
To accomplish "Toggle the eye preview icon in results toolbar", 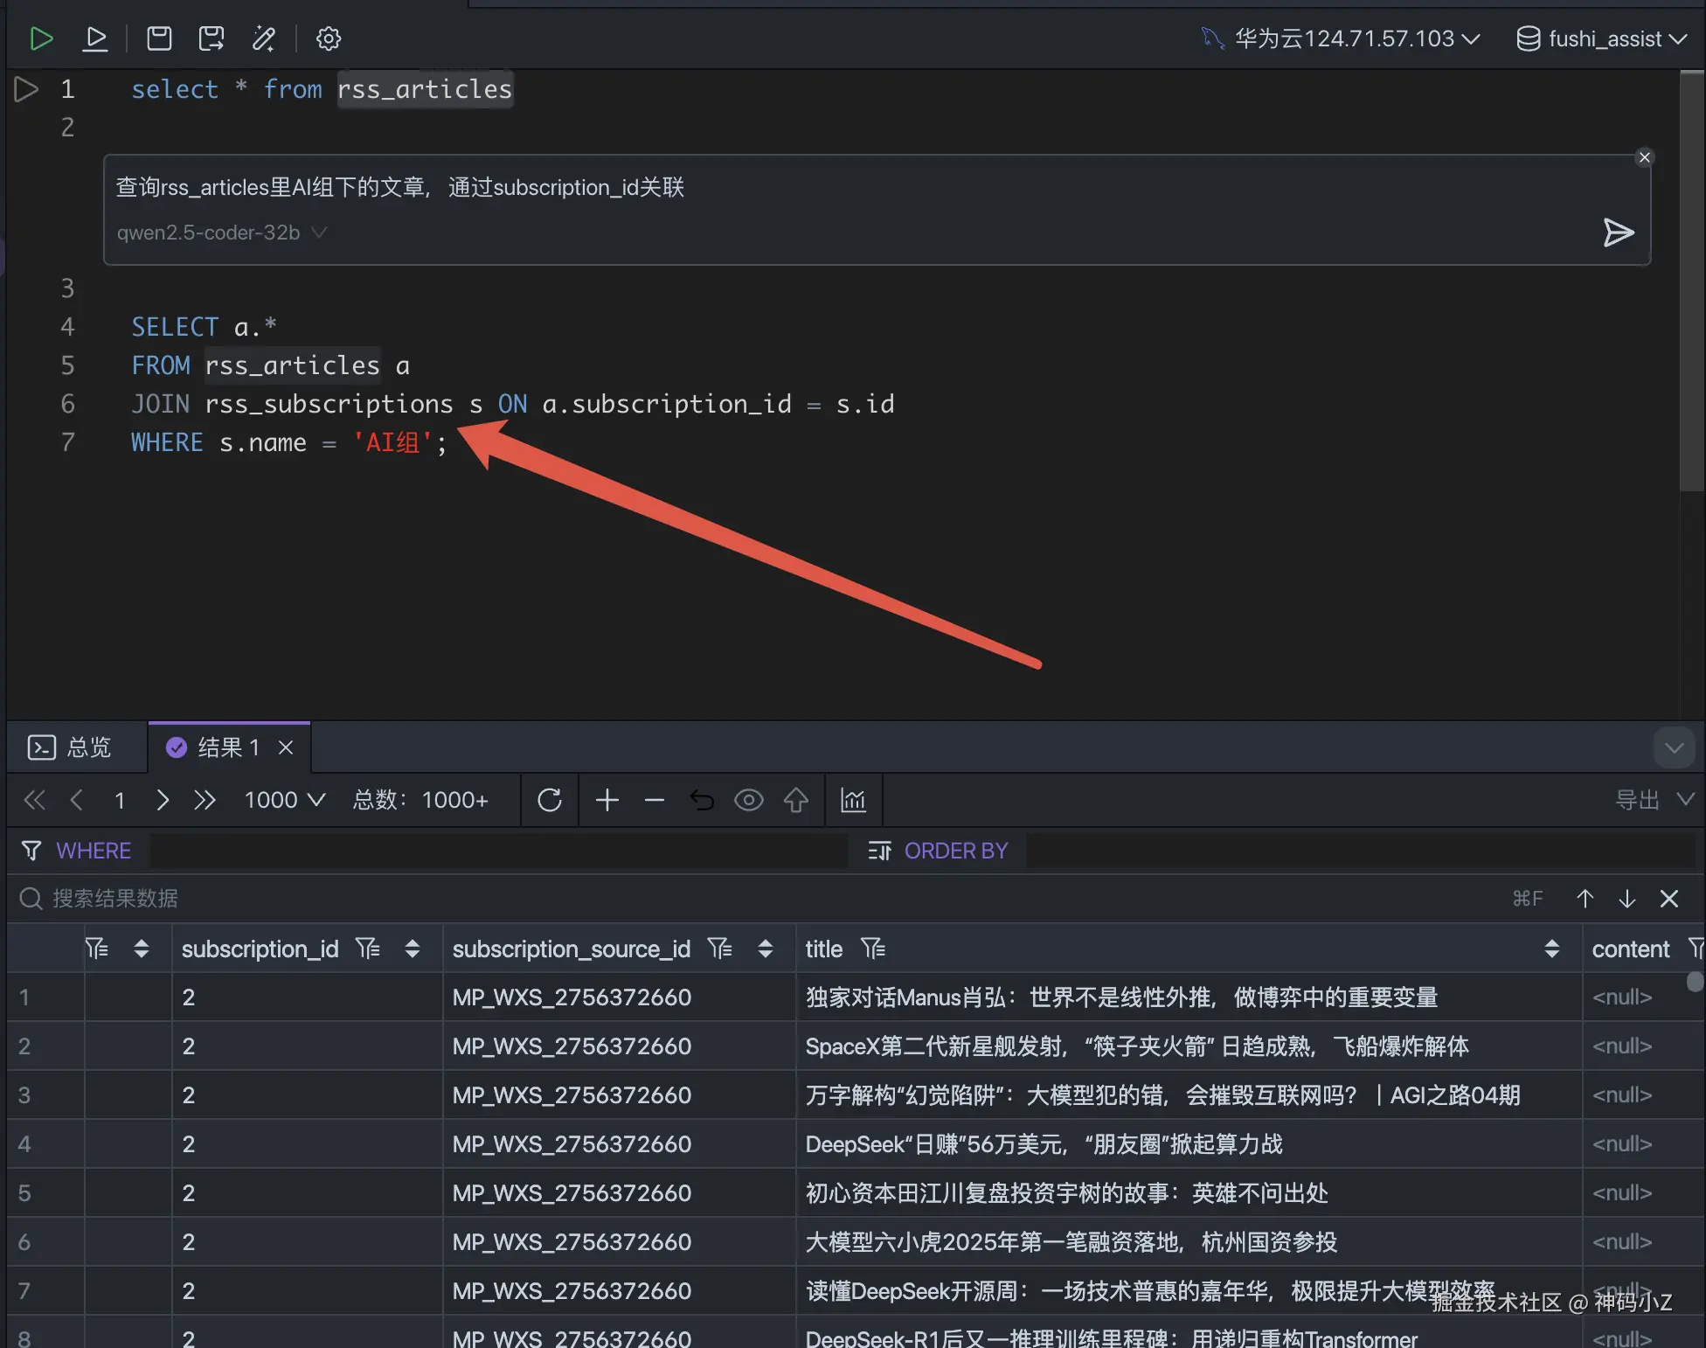I will click(x=749, y=800).
